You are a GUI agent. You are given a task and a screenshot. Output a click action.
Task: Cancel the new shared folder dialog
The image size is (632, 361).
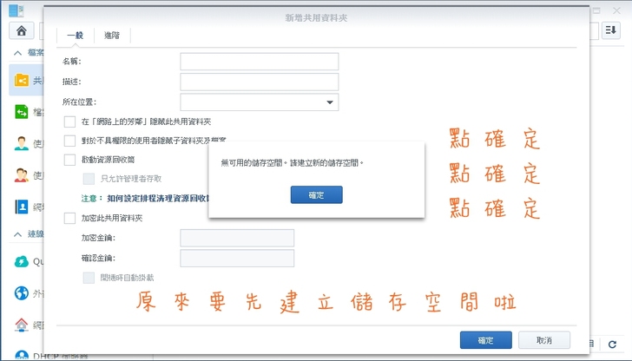pyautogui.click(x=544, y=340)
